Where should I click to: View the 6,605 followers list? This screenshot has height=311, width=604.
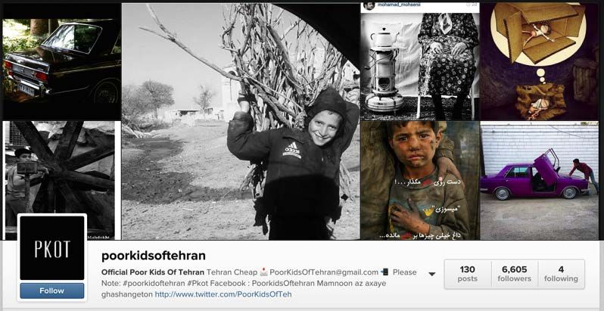point(514,274)
